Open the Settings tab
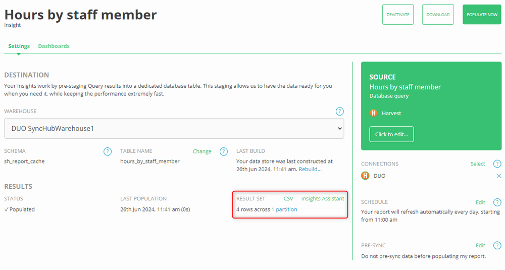505x270 pixels. coord(19,46)
